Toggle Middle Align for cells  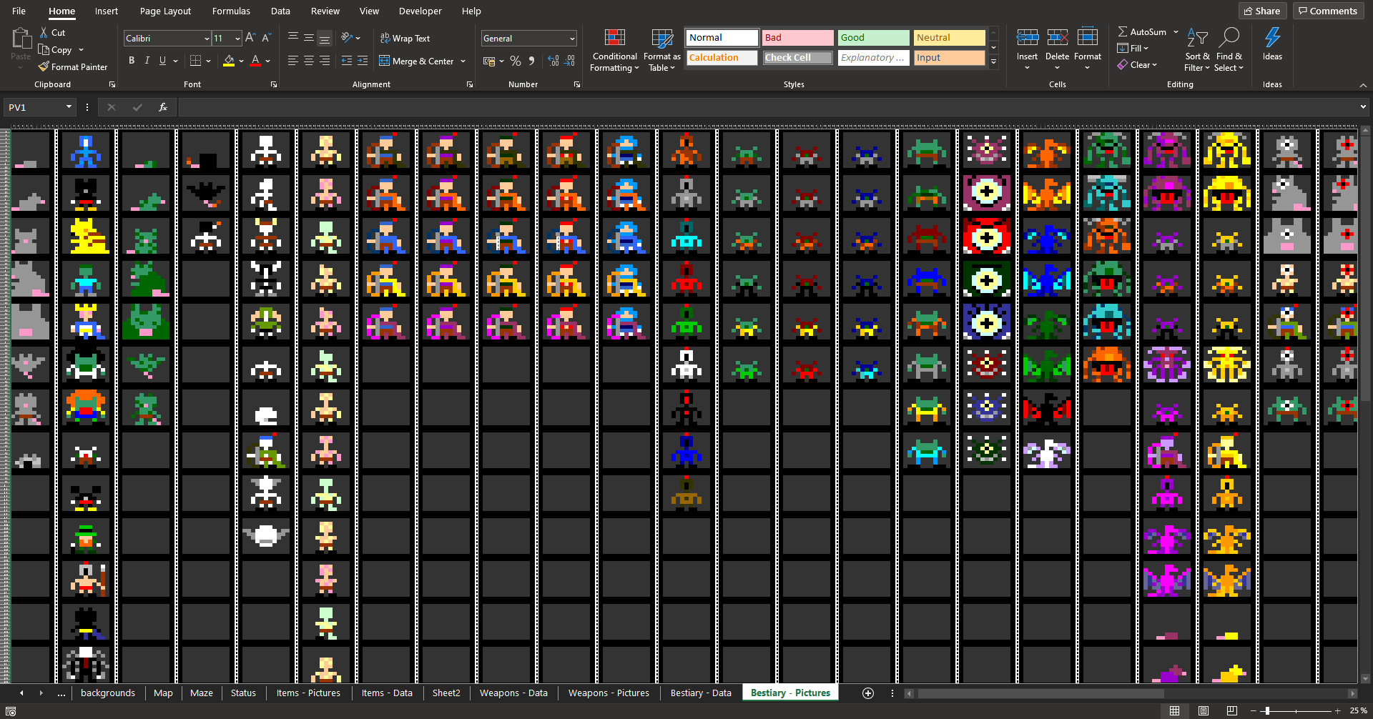(309, 38)
